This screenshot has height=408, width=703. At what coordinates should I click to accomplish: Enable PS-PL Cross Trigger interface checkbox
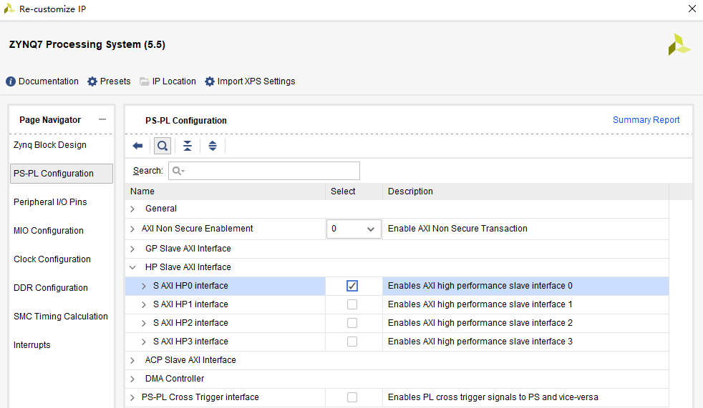coord(352,397)
